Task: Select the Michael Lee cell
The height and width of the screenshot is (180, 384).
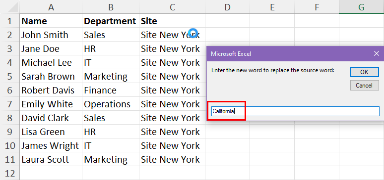Action: 51,62
